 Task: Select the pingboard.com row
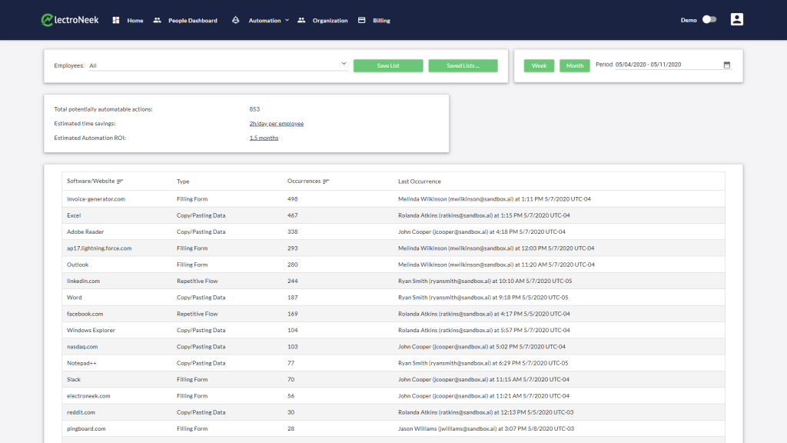[x=393, y=428]
